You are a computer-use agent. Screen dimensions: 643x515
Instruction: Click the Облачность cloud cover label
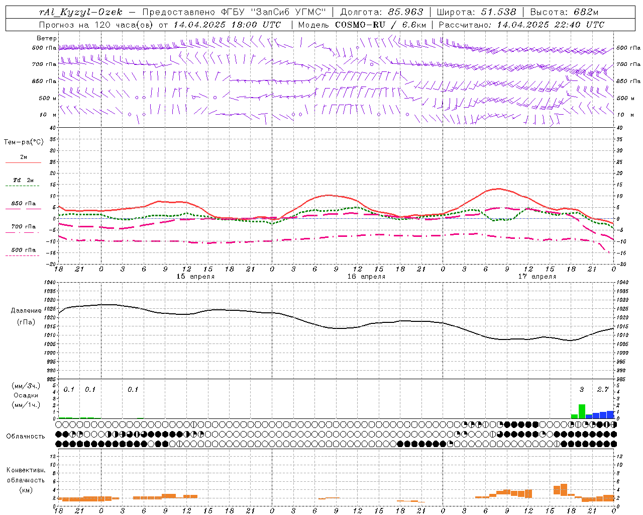coord(26,436)
